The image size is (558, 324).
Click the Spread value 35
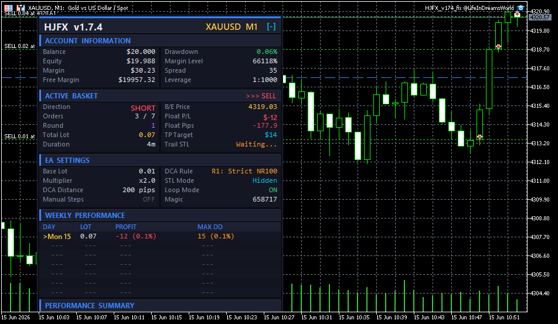pos(273,70)
